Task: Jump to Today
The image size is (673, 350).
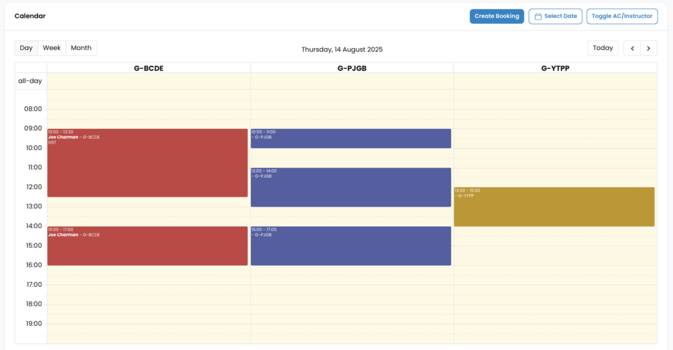Action: [603, 48]
